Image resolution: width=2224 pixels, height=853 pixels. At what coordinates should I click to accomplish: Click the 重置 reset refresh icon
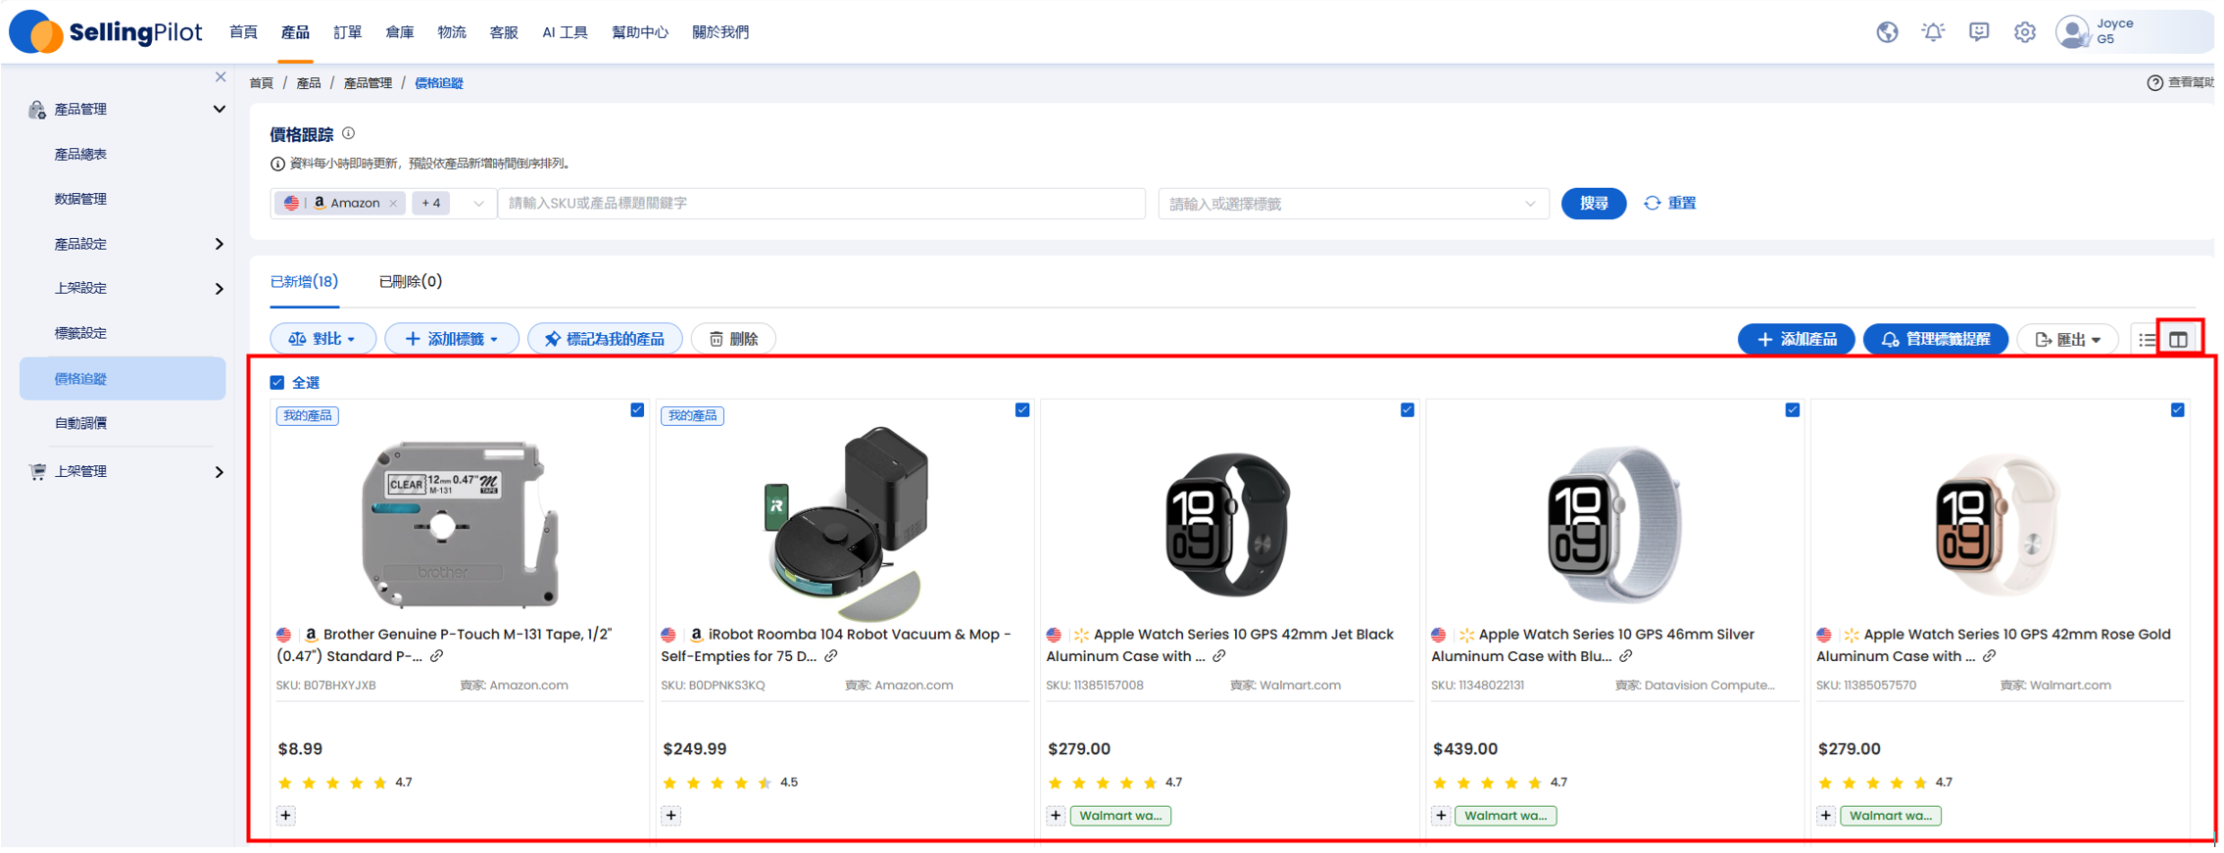point(1653,203)
